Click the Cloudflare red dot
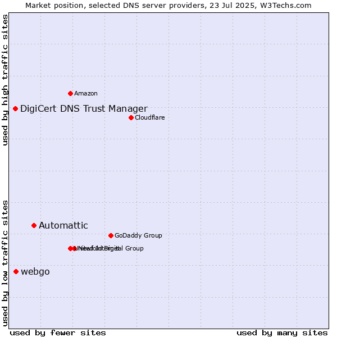Image resolution: width=337 pixels, height=337 pixels. click(131, 118)
